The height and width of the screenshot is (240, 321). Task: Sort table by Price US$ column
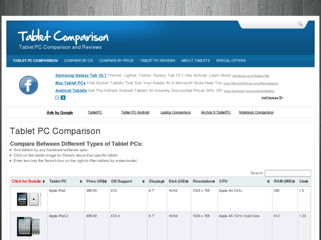coord(97,181)
